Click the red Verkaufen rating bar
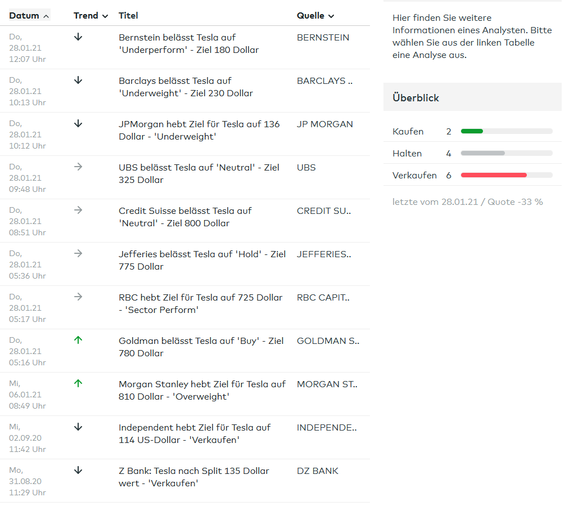 tap(494, 175)
